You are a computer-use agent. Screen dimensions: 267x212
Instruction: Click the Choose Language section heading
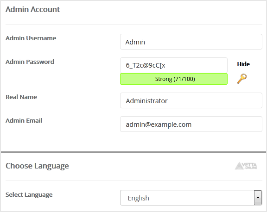(37, 166)
